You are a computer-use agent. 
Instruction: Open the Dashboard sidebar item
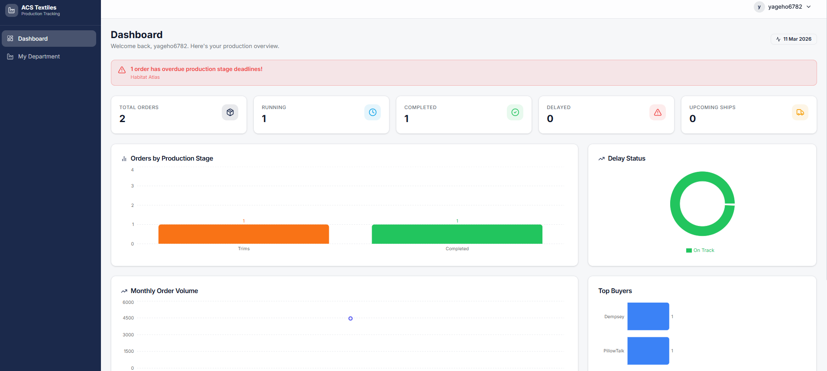[x=49, y=39]
